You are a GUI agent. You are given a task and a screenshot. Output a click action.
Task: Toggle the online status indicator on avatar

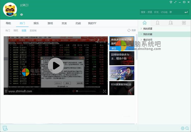[x=15, y=15]
